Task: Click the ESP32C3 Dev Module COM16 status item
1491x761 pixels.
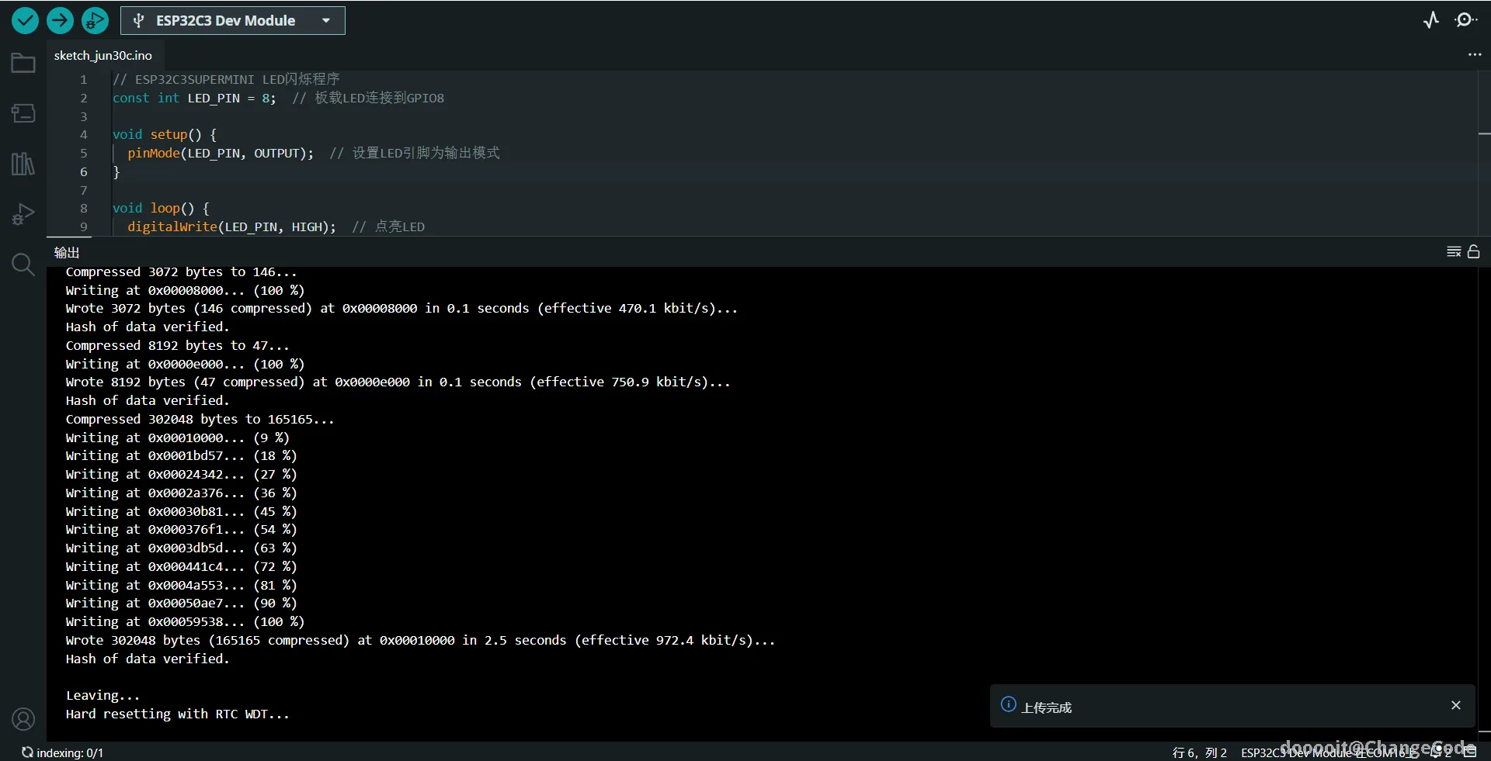Action: [x=1329, y=752]
